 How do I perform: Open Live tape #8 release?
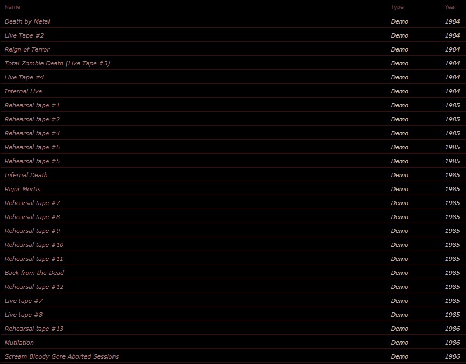24,315
